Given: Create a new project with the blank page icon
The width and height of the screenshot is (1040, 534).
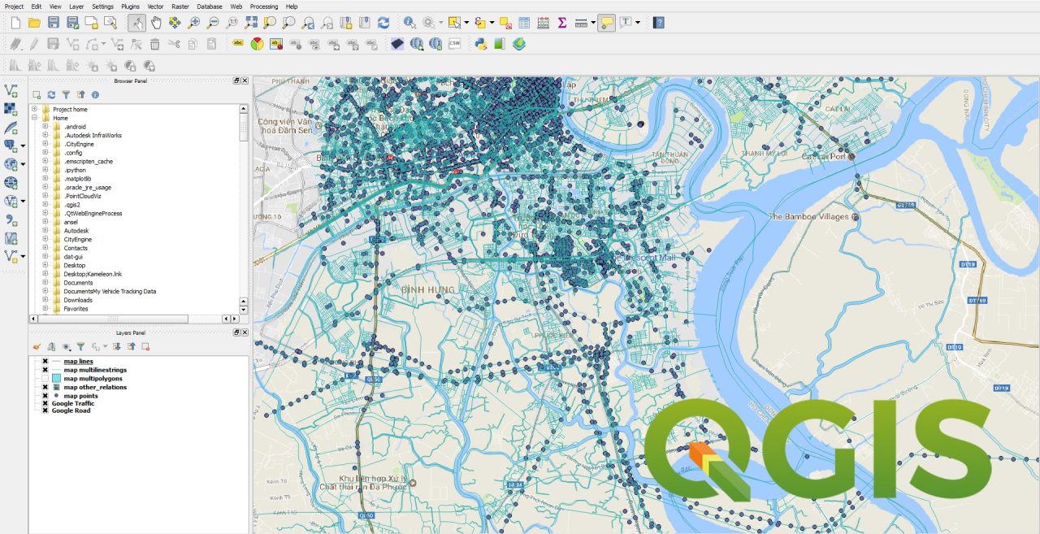Looking at the screenshot, I should [x=15, y=23].
